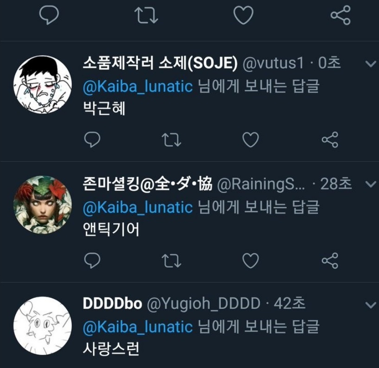Viewport: 379px width, 368px height.
Task: Retweet the 박근혜 tweet
Action: tap(171, 140)
